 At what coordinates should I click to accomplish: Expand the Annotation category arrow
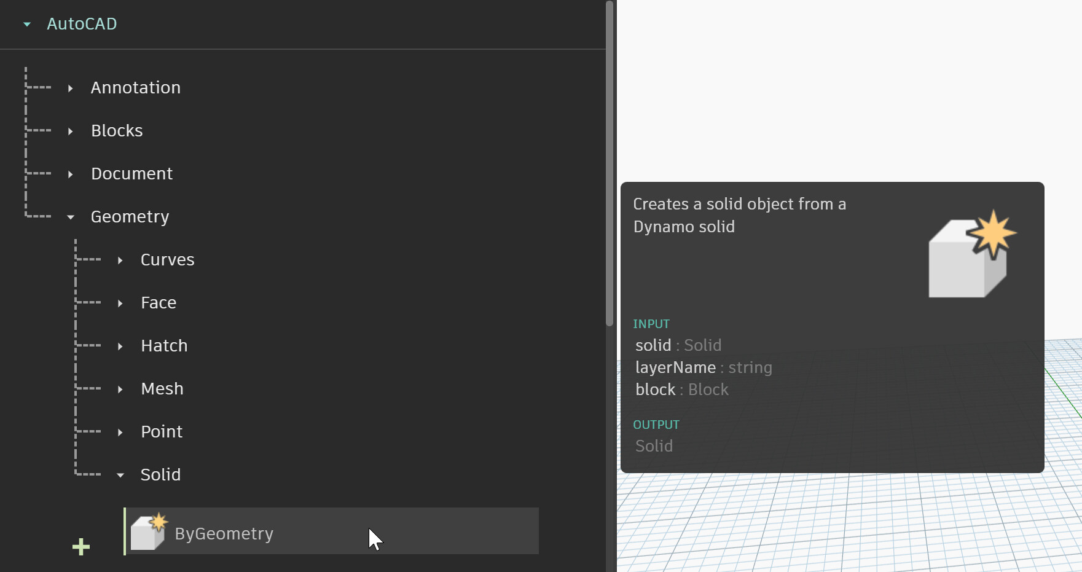click(x=71, y=88)
